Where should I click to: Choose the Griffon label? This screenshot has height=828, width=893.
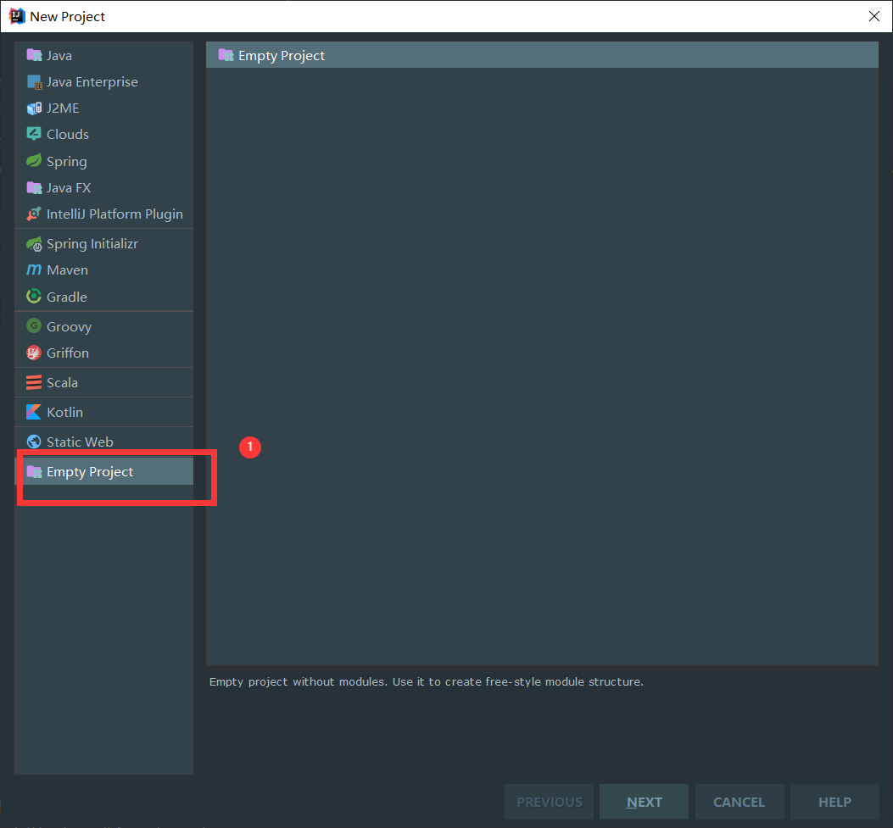(68, 353)
